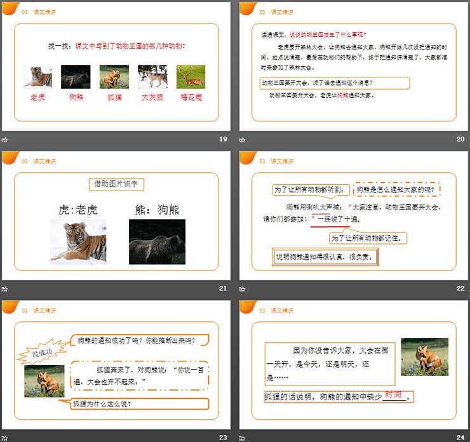Click the animation star icon under slide 19
The height and width of the screenshot is (442, 470).
[5, 140]
